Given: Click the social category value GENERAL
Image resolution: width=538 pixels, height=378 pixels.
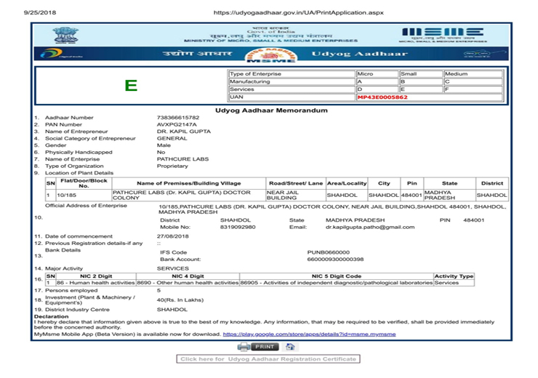Looking at the screenshot, I should click(x=172, y=138).
